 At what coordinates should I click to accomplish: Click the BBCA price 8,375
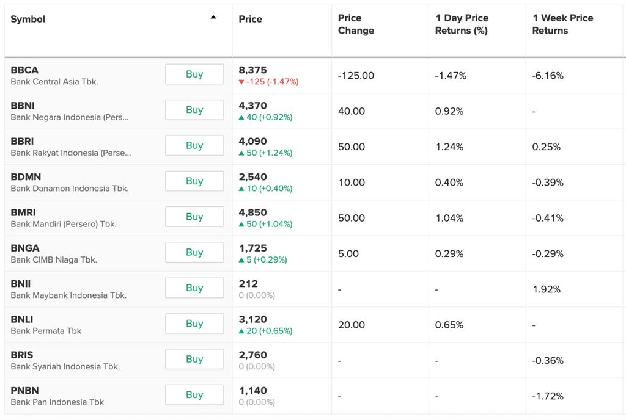(252, 70)
